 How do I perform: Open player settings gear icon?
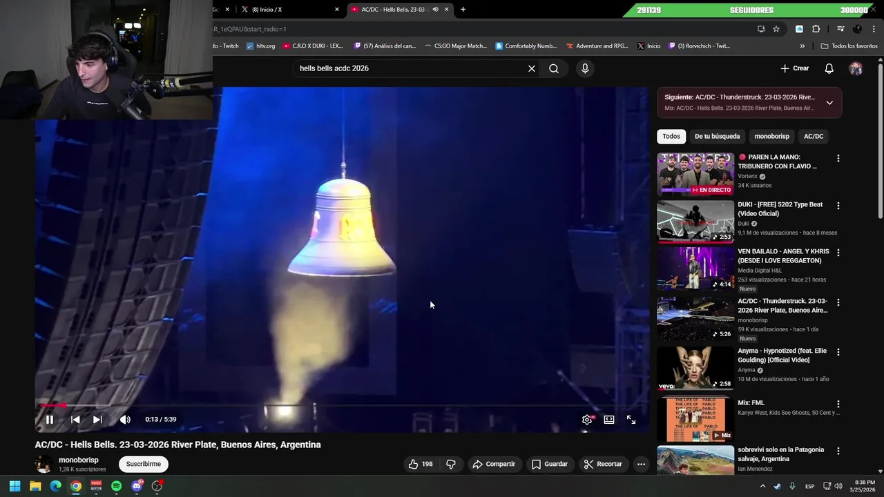(587, 420)
